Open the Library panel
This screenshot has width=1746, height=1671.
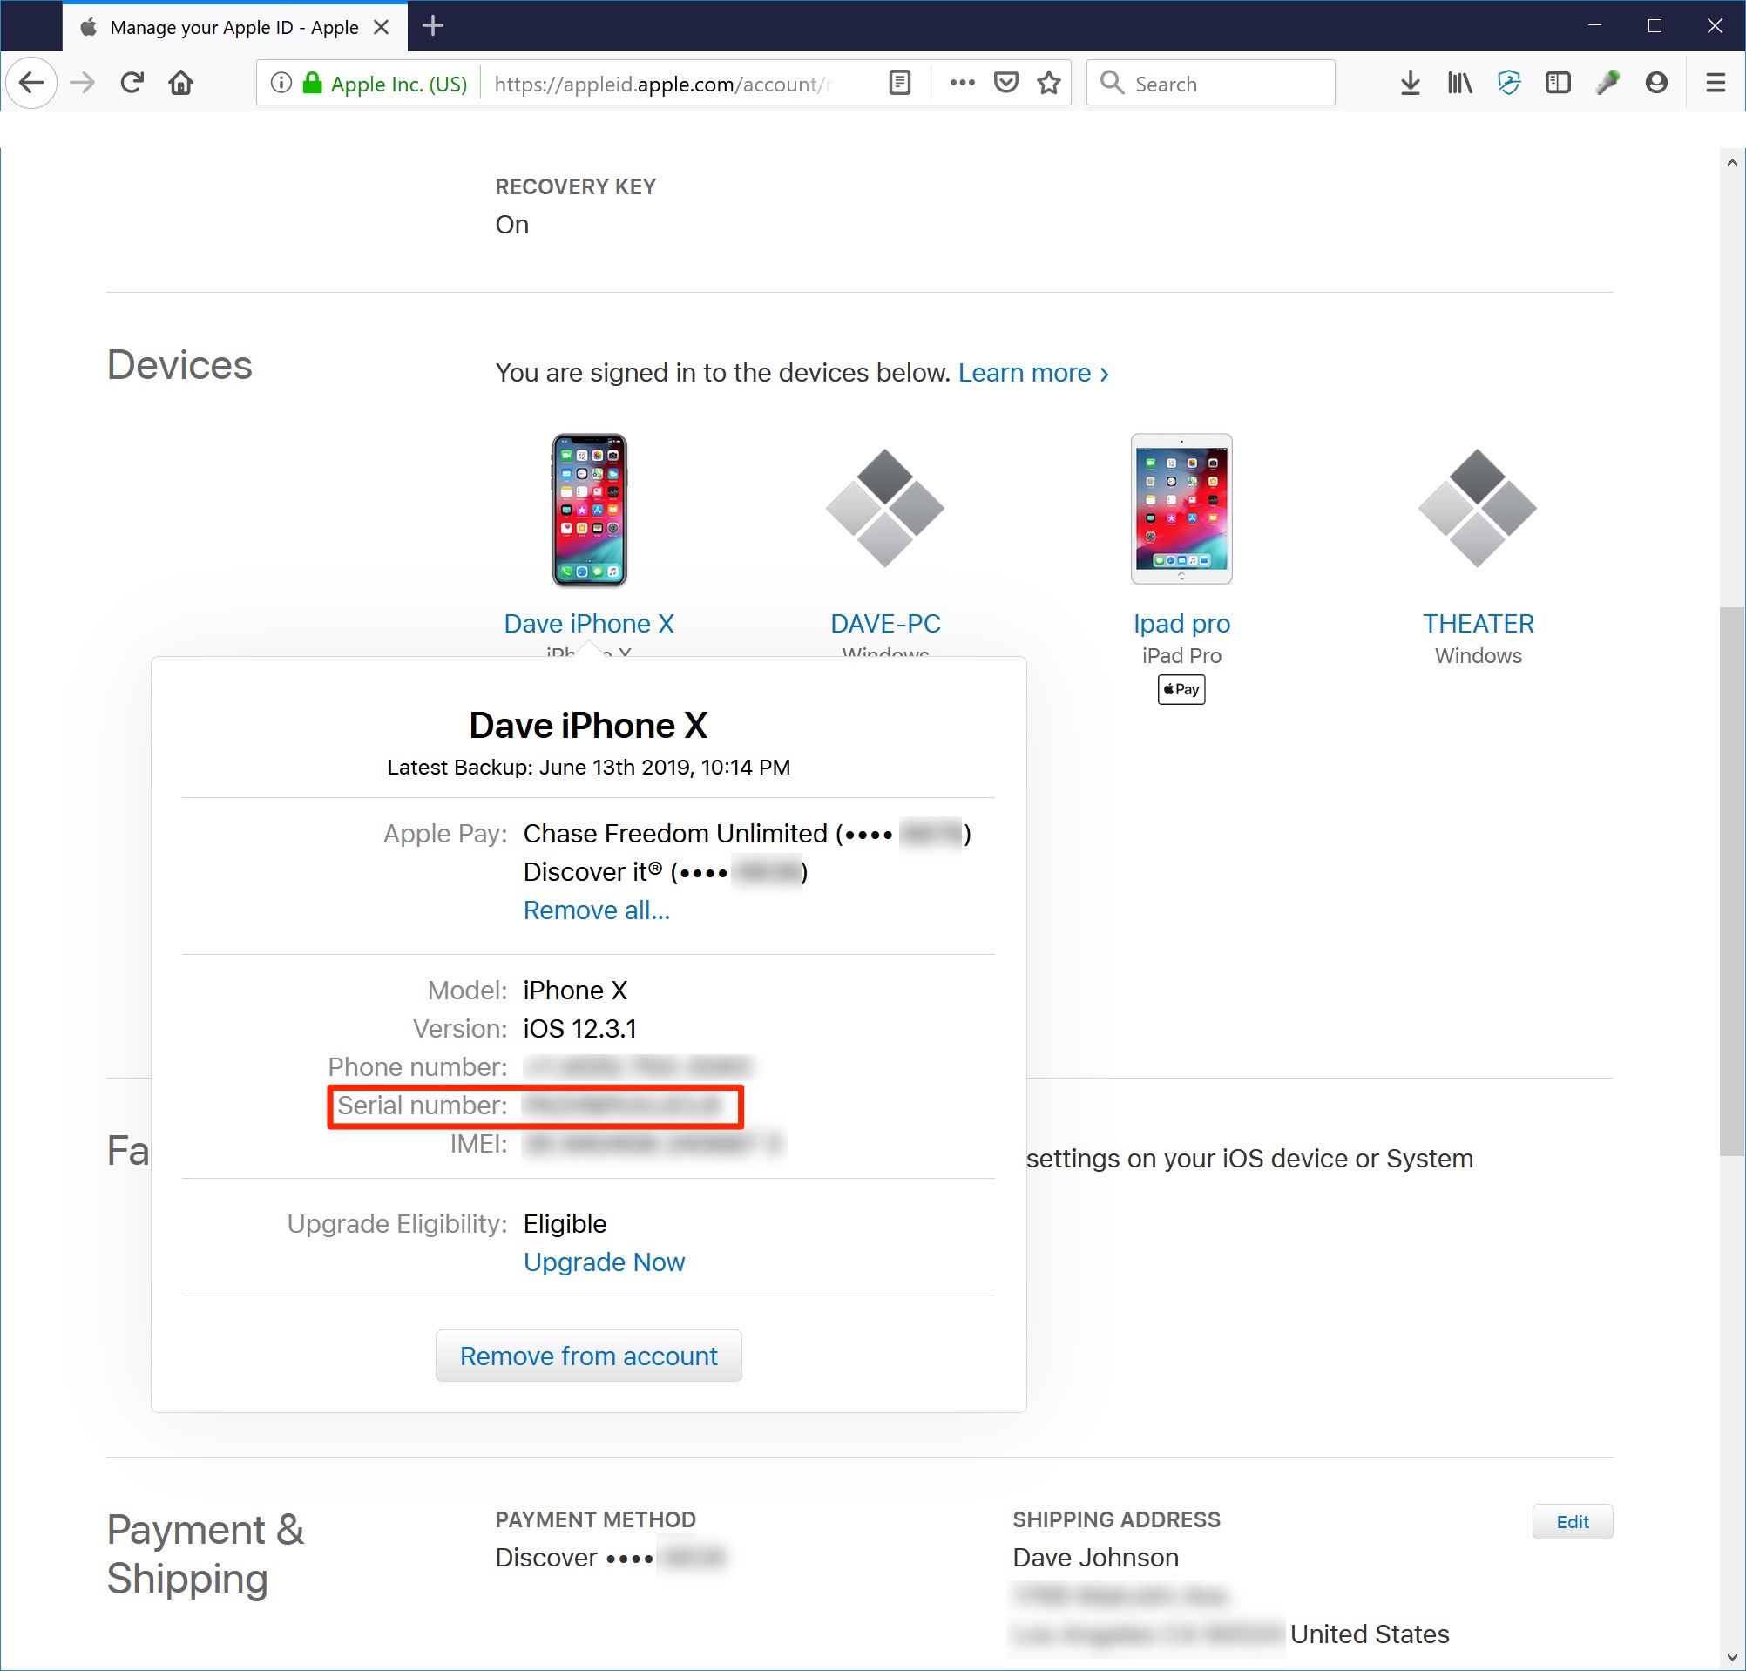point(1458,82)
